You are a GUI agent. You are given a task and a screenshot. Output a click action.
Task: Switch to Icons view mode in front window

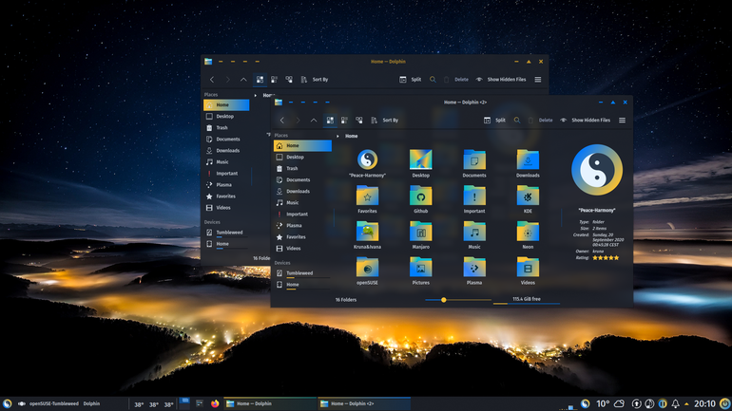pyautogui.click(x=330, y=121)
